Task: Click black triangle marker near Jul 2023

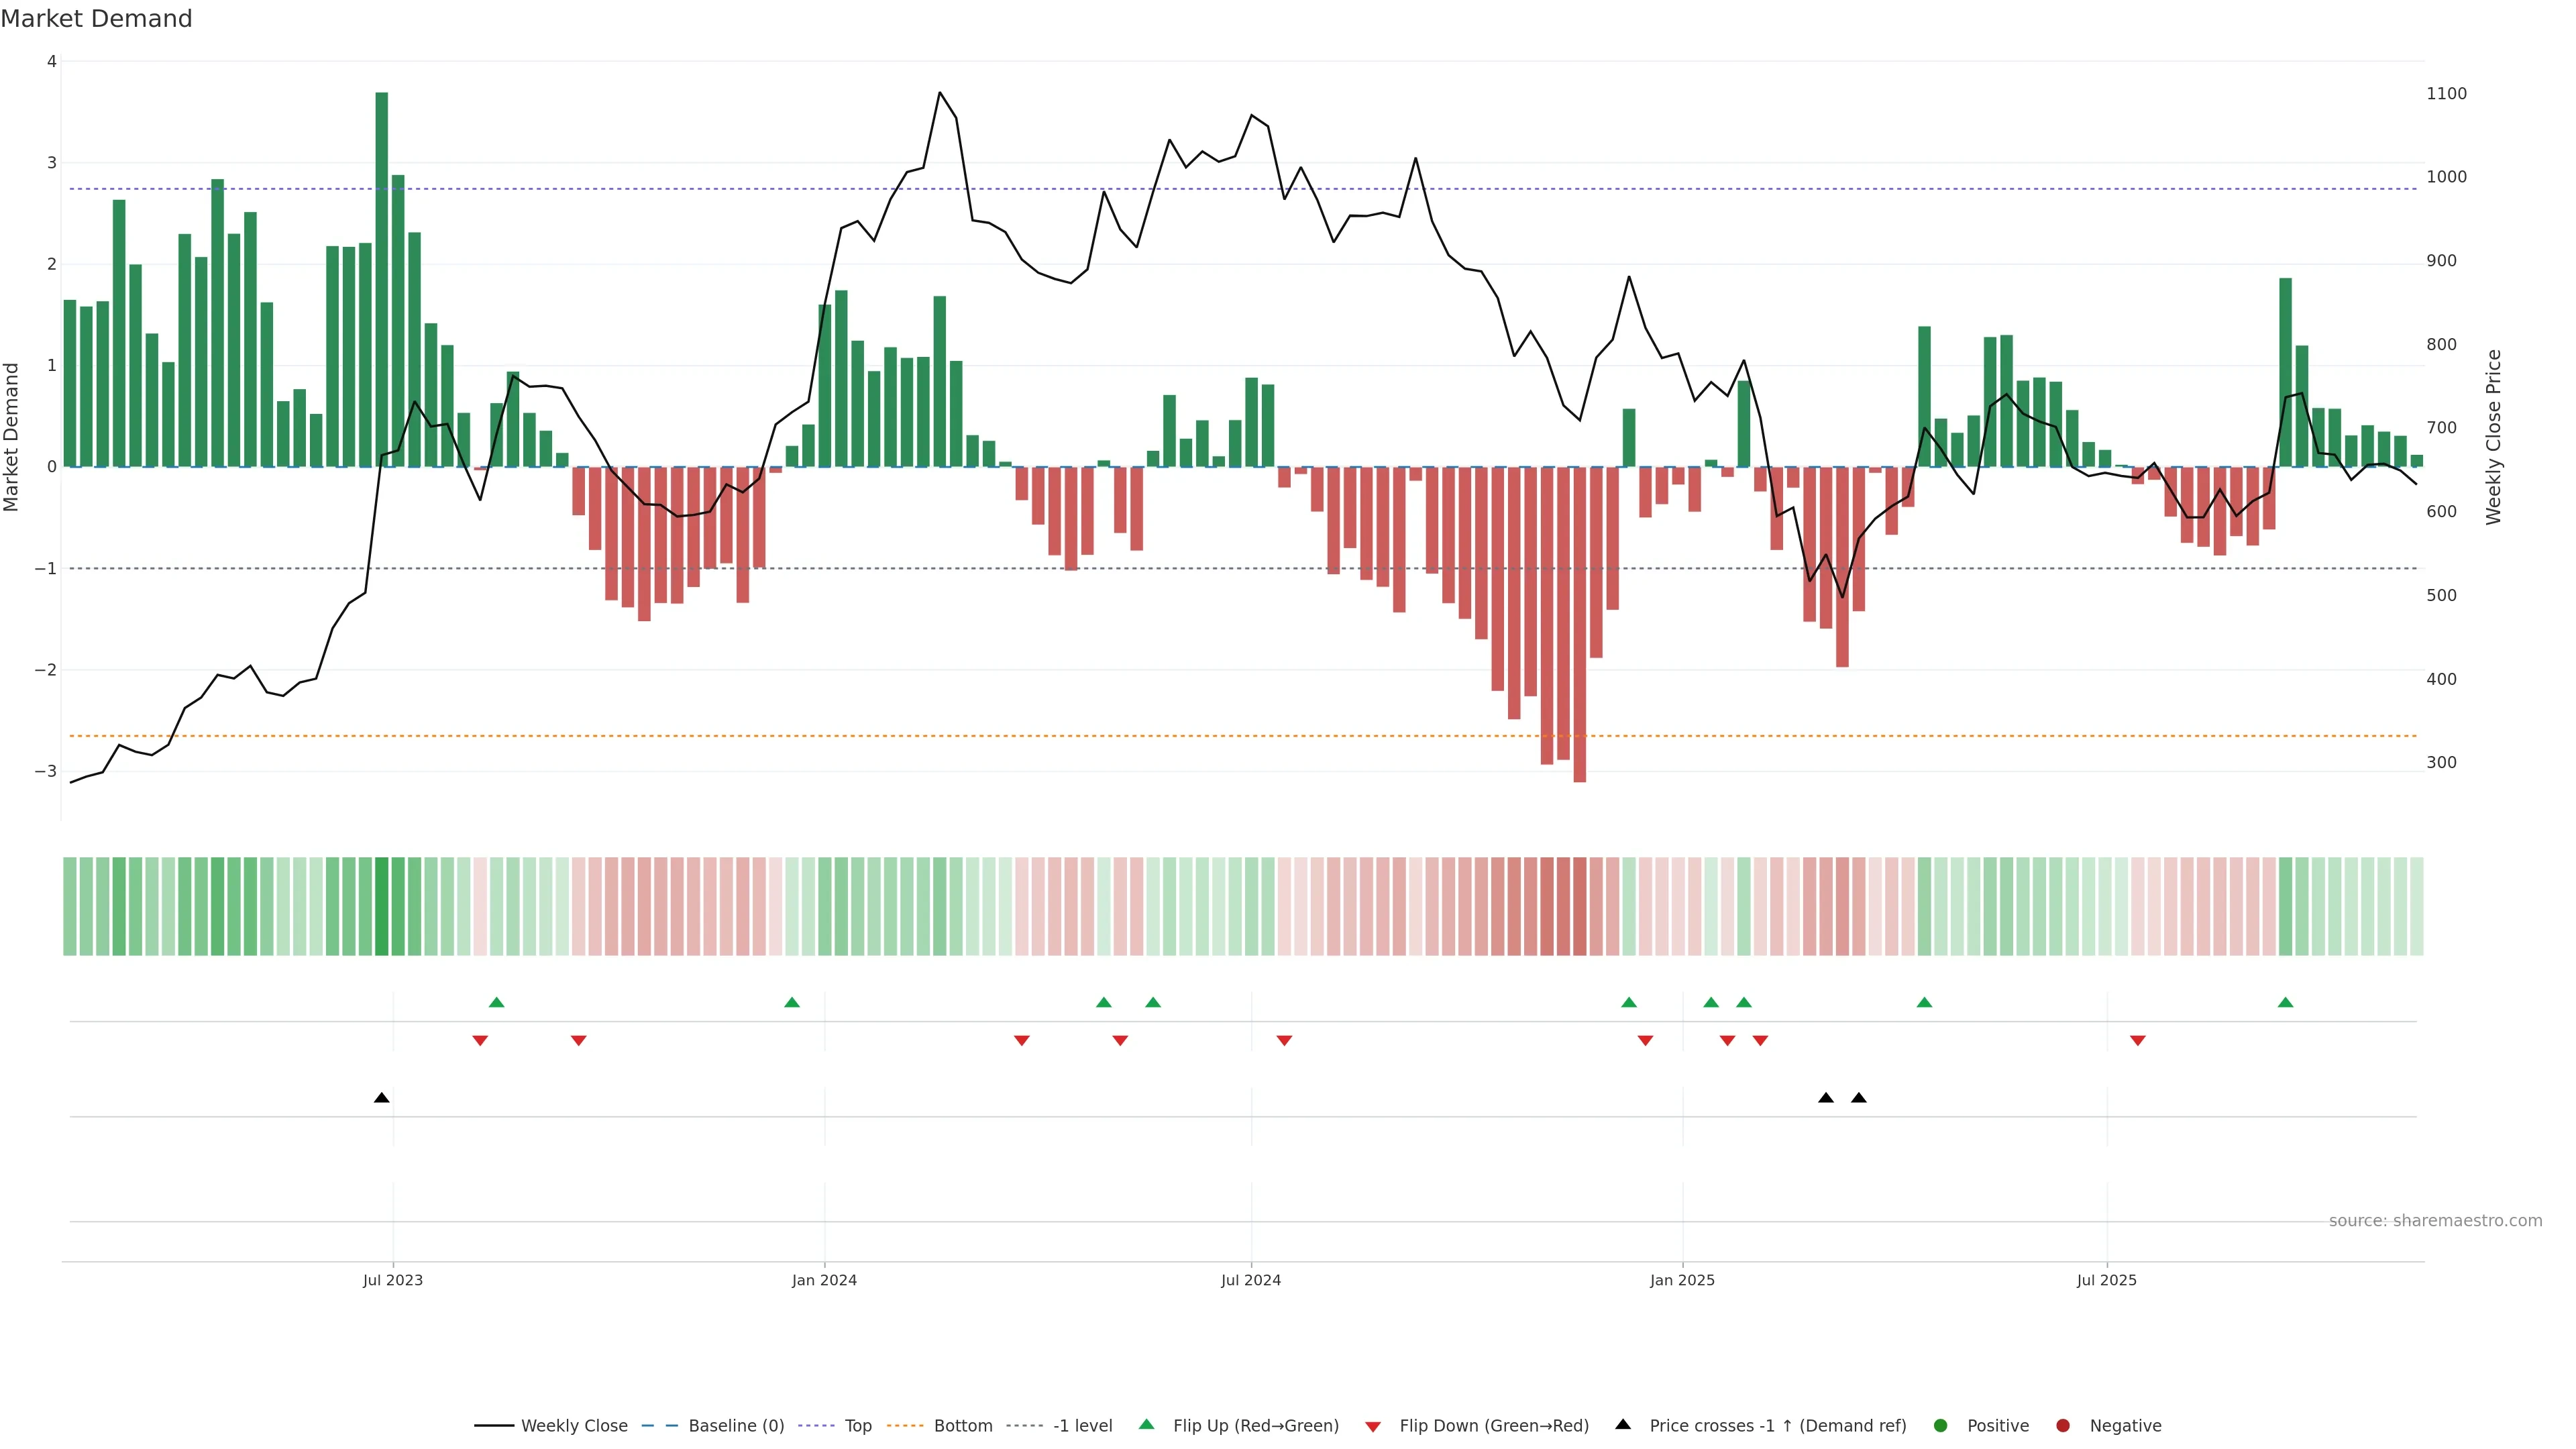Action: (381, 1098)
